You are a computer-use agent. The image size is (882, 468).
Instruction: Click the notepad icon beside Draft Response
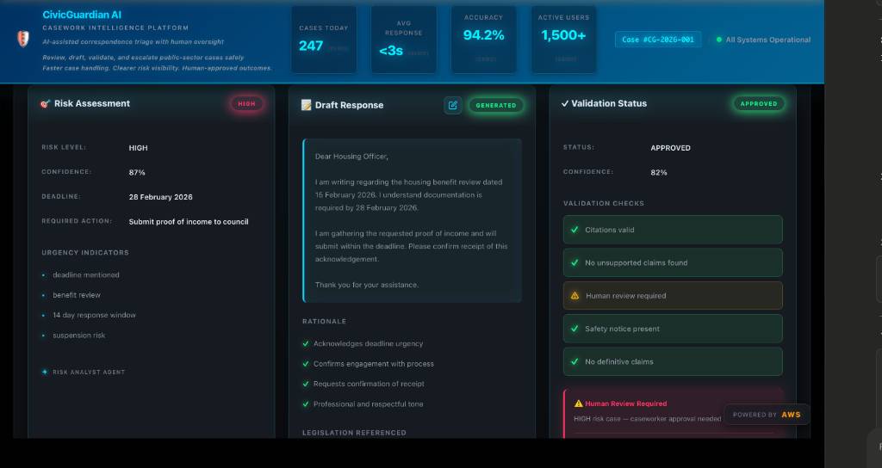tap(306, 105)
